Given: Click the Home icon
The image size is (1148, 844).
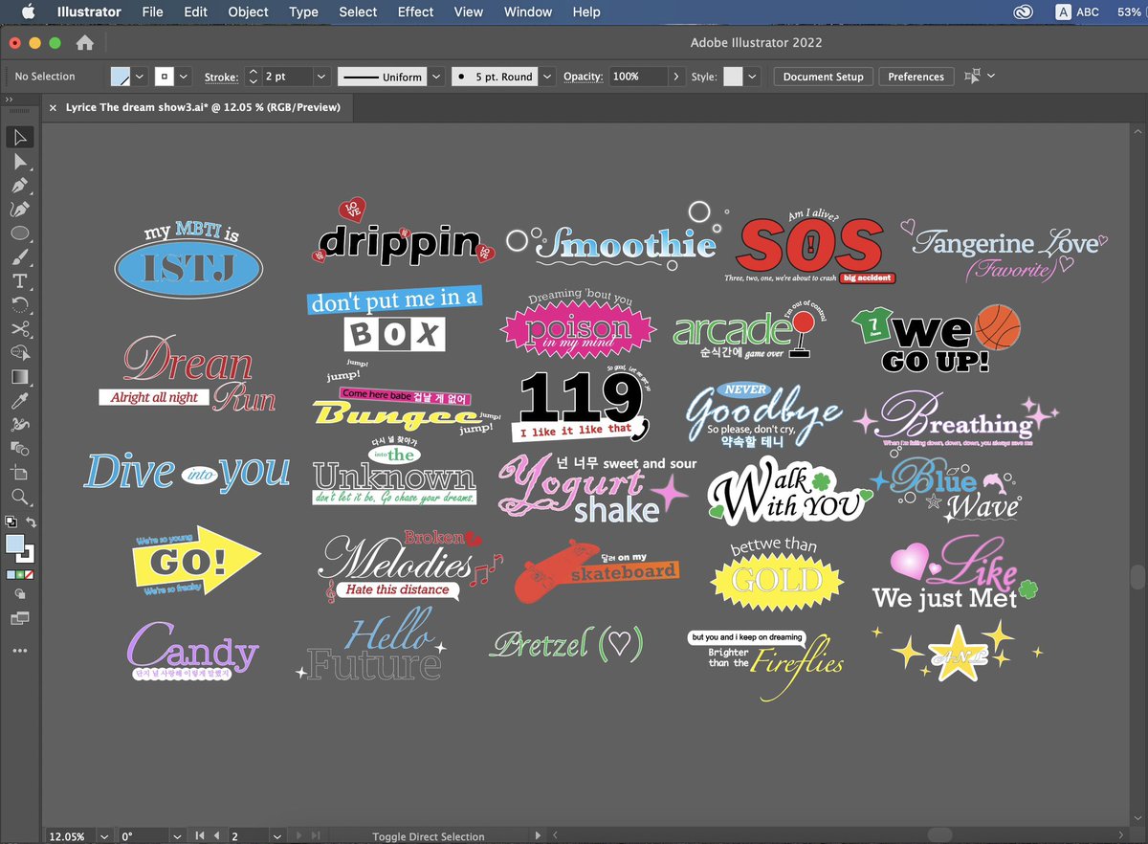Looking at the screenshot, I should (x=84, y=43).
